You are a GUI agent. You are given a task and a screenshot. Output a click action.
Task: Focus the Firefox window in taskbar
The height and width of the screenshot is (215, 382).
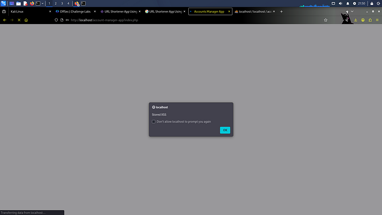(77, 3)
